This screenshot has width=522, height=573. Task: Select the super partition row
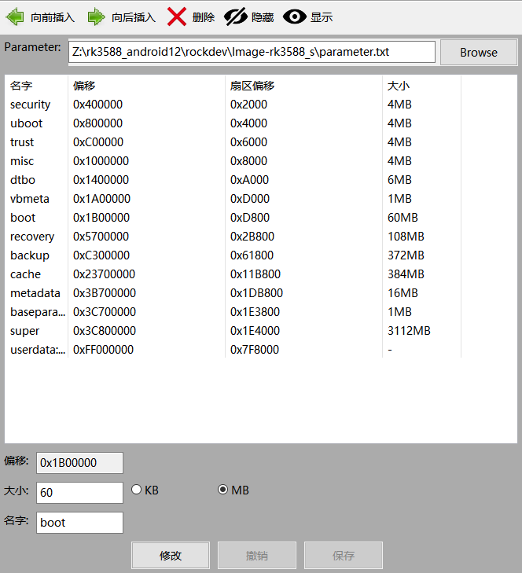(x=233, y=331)
